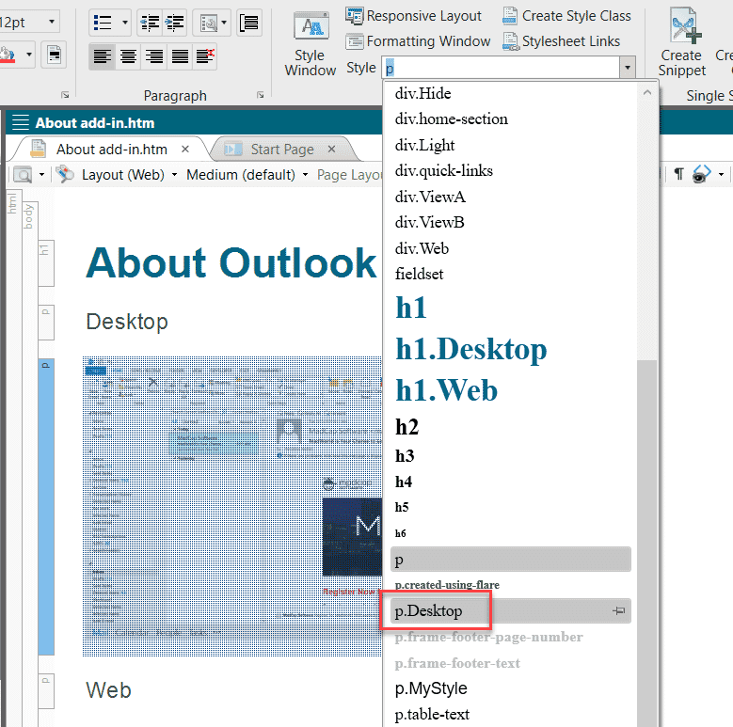The width and height of the screenshot is (733, 727).
Task: Click clear alignment icon with red X
Action: pyautogui.click(x=205, y=56)
